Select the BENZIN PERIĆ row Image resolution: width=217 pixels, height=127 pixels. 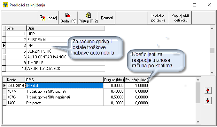point(55,51)
